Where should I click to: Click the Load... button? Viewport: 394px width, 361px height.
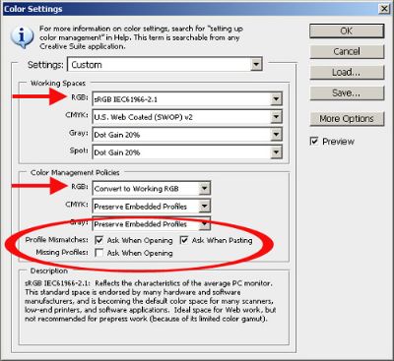tap(347, 73)
